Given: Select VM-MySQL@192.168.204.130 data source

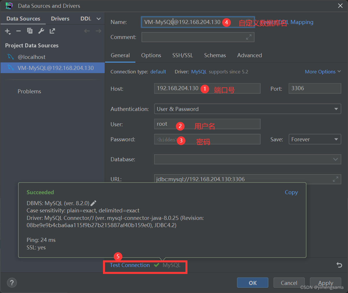Looking at the screenshot, I should (52, 68).
